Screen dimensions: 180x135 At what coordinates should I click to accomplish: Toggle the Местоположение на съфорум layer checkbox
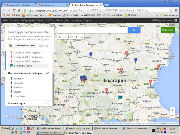[48, 73]
